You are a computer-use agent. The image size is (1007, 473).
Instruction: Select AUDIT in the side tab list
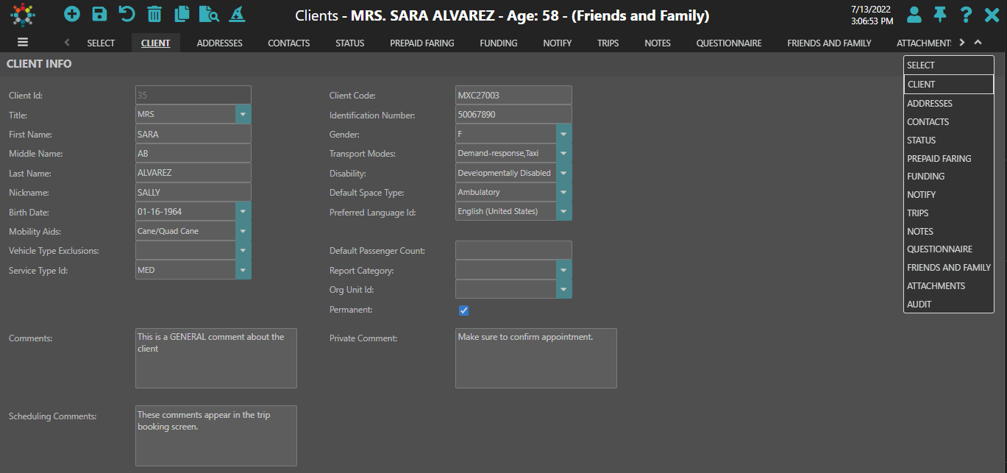919,305
